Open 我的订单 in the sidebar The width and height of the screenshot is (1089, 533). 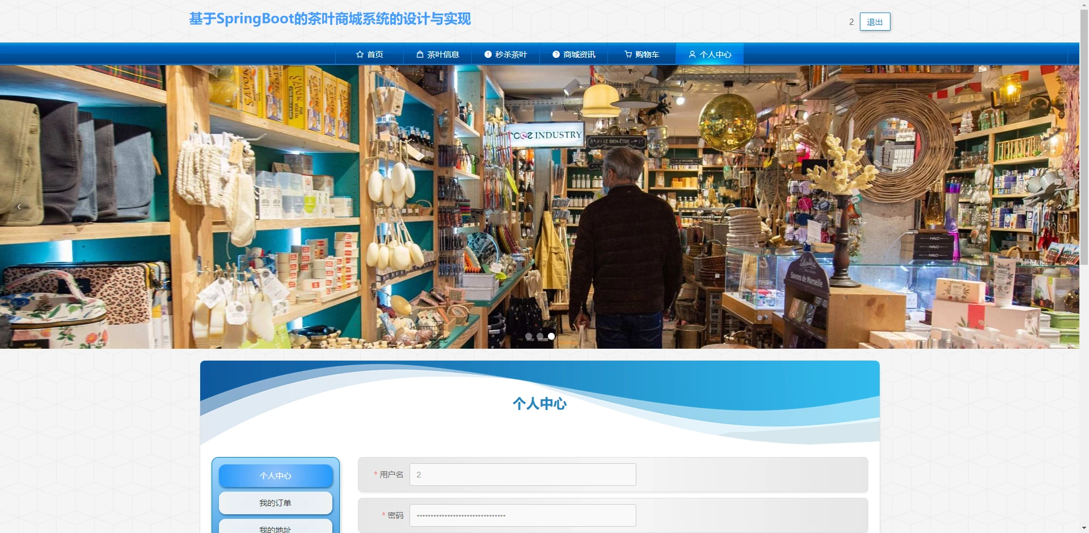click(276, 502)
